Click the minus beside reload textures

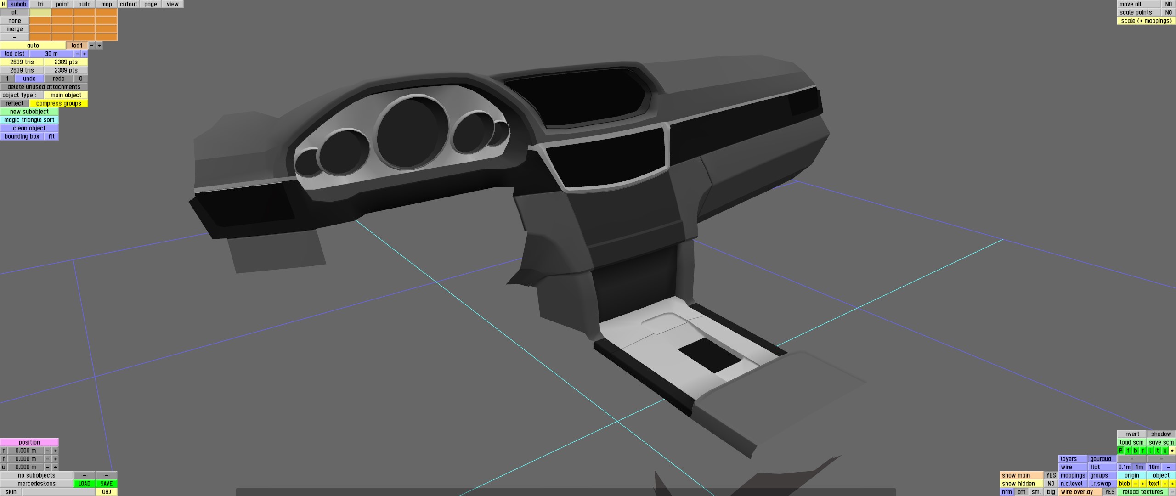[1172, 492]
